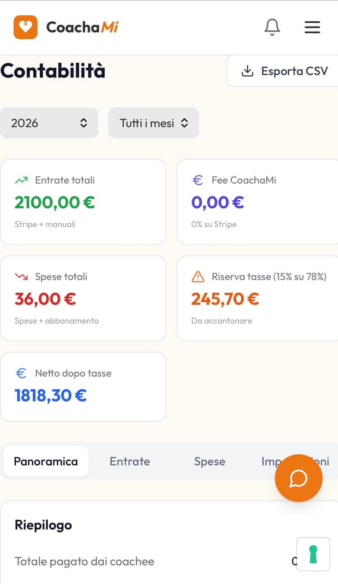
Task: Click the euro icon on Fee CoachaMi card
Action: (197, 180)
